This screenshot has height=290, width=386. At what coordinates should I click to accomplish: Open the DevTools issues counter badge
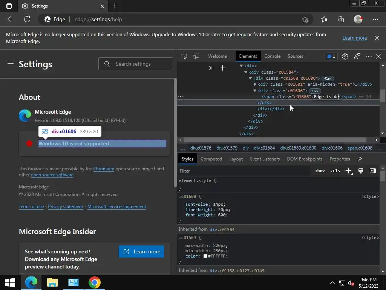tap(331, 56)
